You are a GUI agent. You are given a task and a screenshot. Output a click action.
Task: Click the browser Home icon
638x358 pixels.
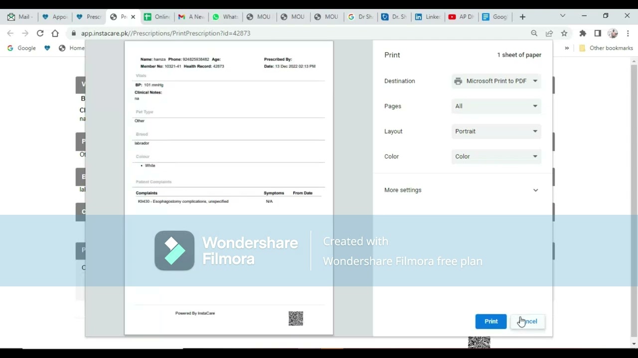(55, 33)
